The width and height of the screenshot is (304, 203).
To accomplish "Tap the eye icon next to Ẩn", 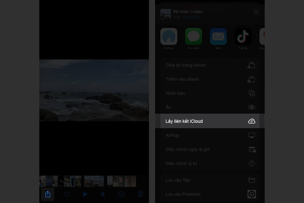I will click(x=252, y=107).
